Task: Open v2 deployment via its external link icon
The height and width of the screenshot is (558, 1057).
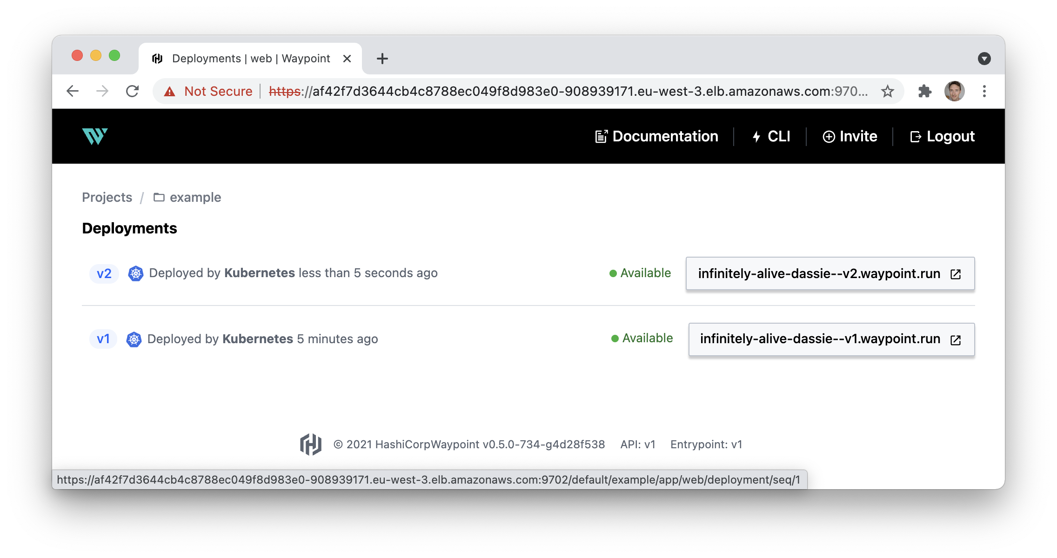Action: click(956, 274)
